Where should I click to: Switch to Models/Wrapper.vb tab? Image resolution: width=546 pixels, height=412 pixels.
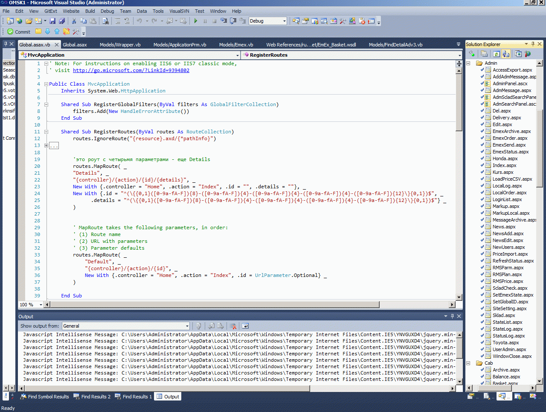click(120, 44)
